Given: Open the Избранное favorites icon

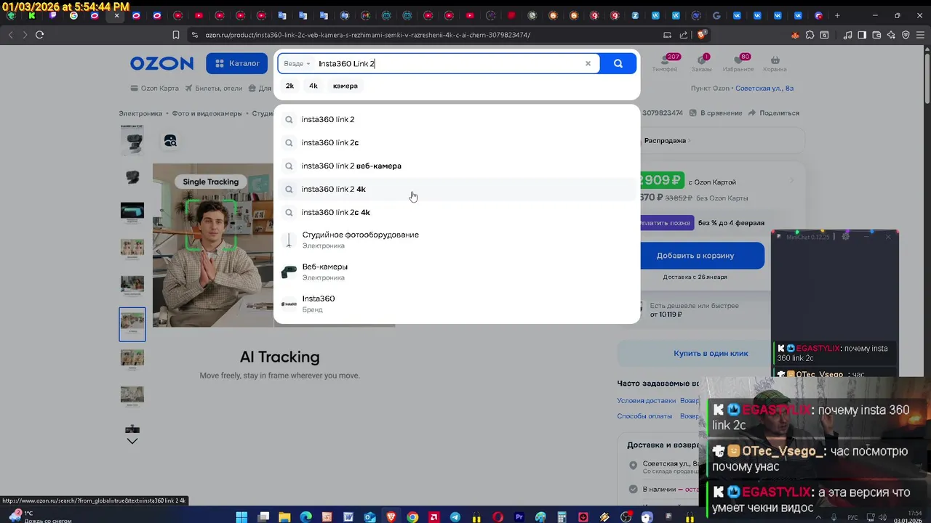Looking at the screenshot, I should pyautogui.click(x=738, y=64).
